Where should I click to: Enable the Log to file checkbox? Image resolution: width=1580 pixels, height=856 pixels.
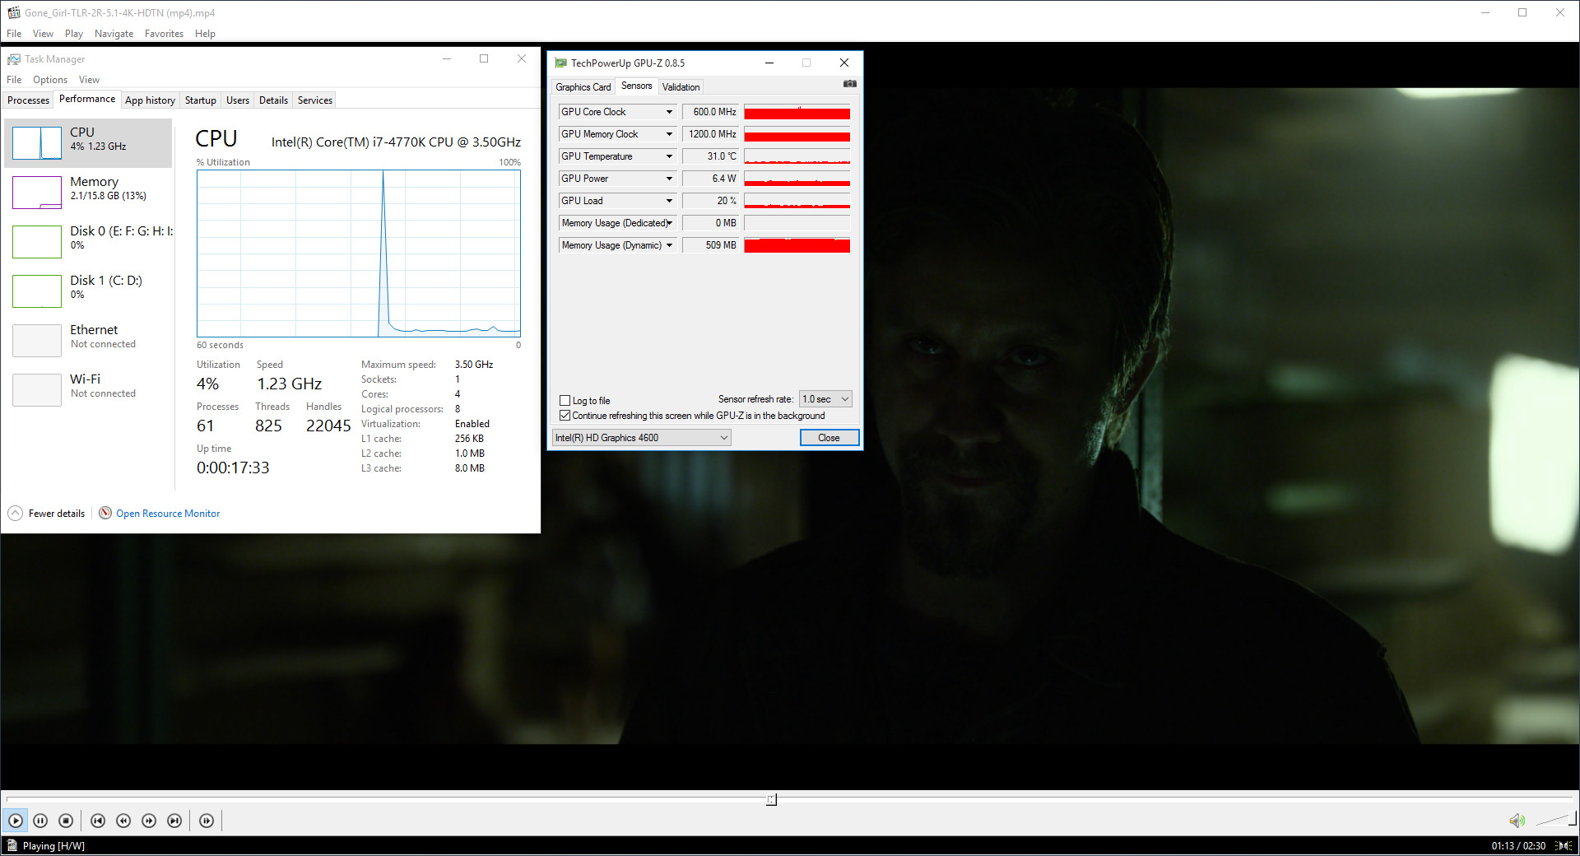pos(565,401)
